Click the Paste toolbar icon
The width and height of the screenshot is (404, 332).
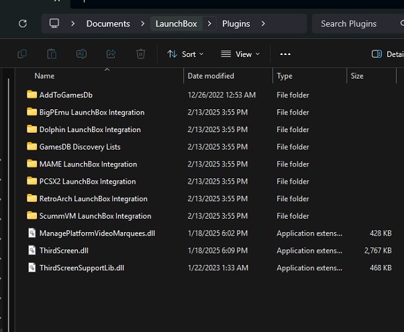52,54
